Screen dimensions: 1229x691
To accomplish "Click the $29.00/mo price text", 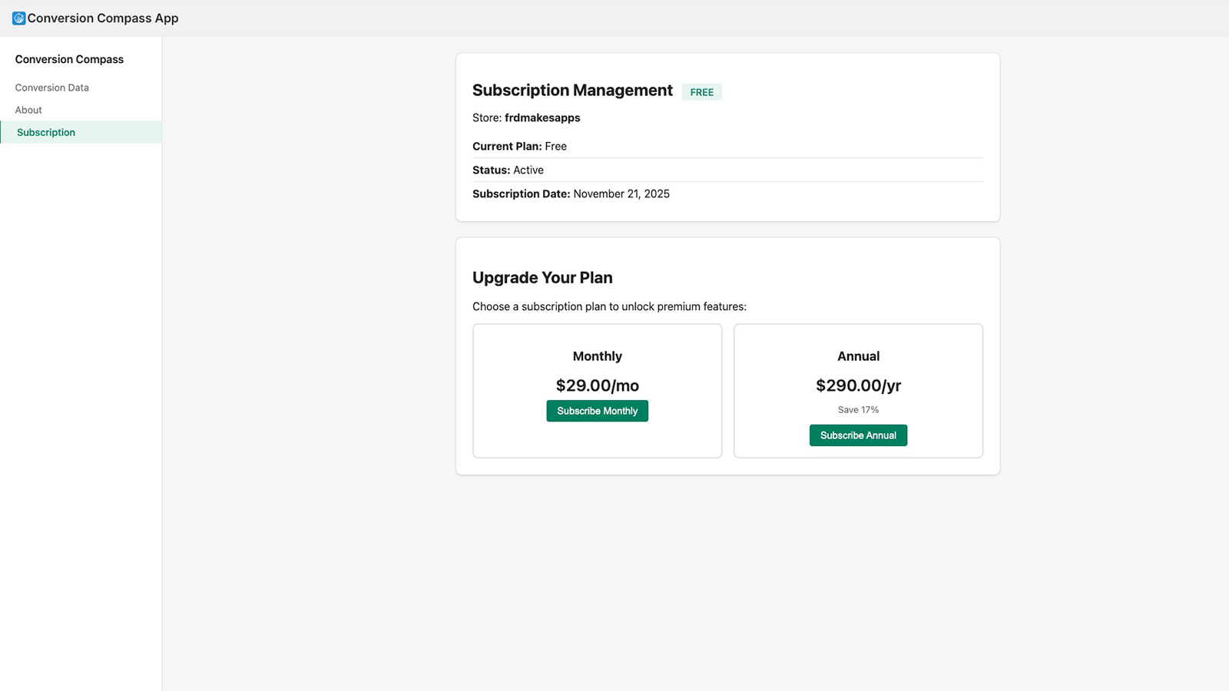I will click(x=597, y=385).
